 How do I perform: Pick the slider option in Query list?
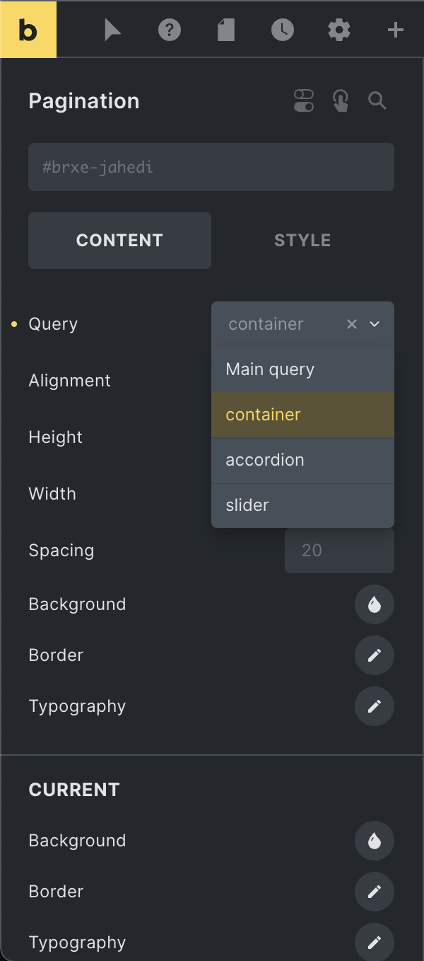(x=302, y=505)
